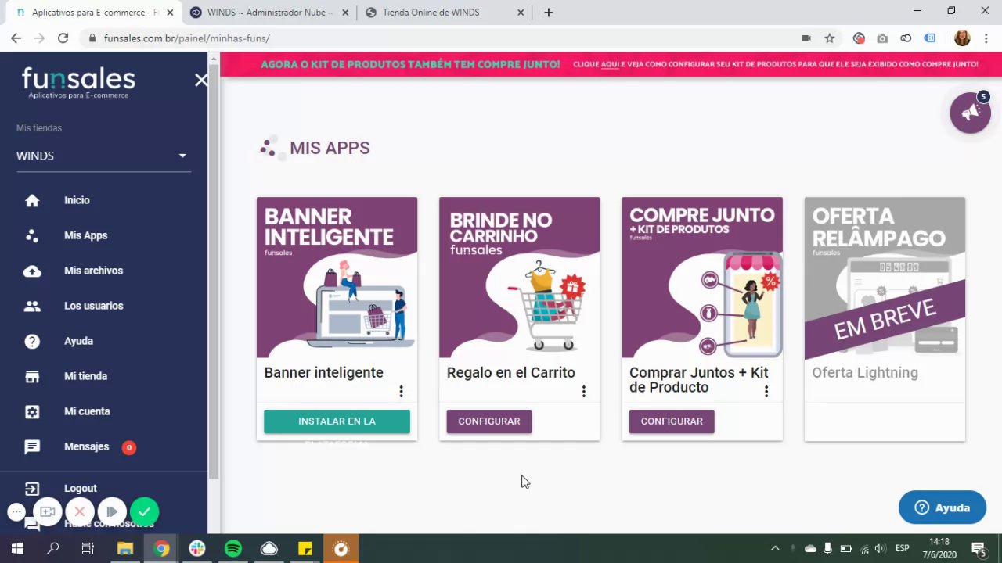Click the recorder play/pause button
1002x563 pixels.
tap(112, 511)
